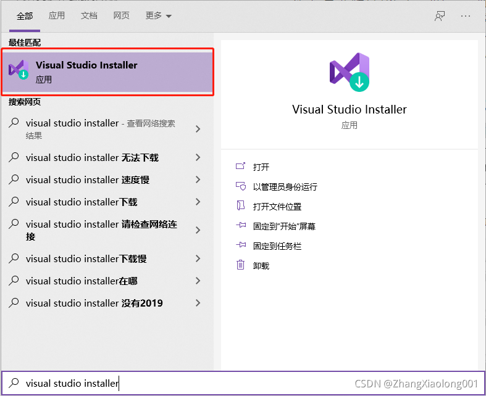Click magnifier icon in the search box
This screenshot has height=396, width=486.
tap(14, 383)
